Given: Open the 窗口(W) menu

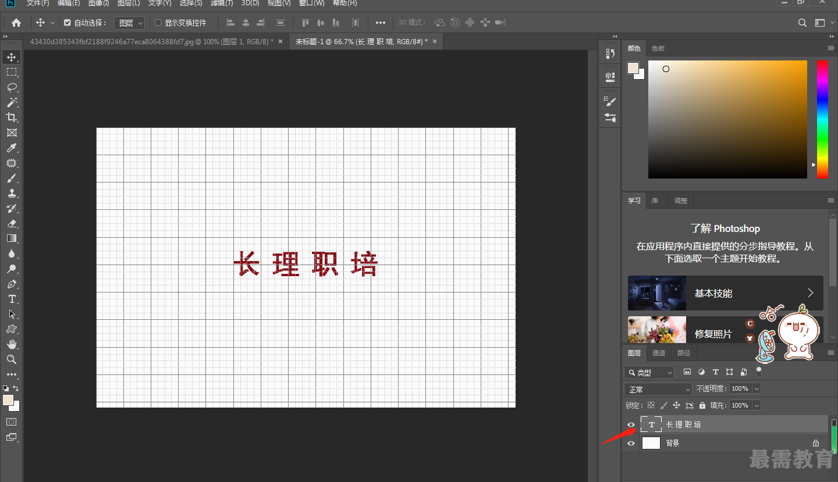Looking at the screenshot, I should (312, 3).
